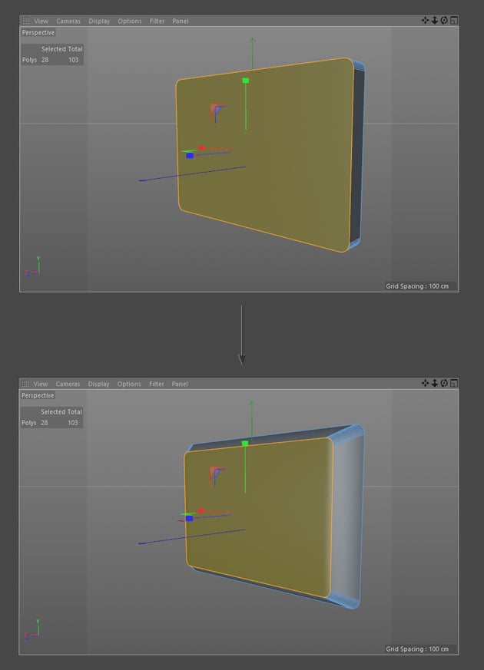This screenshot has width=484, height=670.
Task: Click orange axis-plane corner handle in upper viewport
Action: [214, 107]
